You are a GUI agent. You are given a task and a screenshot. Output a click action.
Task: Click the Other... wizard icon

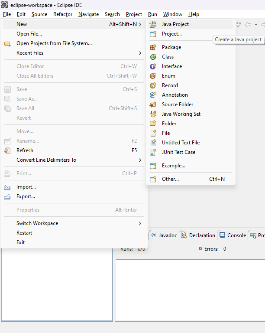(153, 179)
